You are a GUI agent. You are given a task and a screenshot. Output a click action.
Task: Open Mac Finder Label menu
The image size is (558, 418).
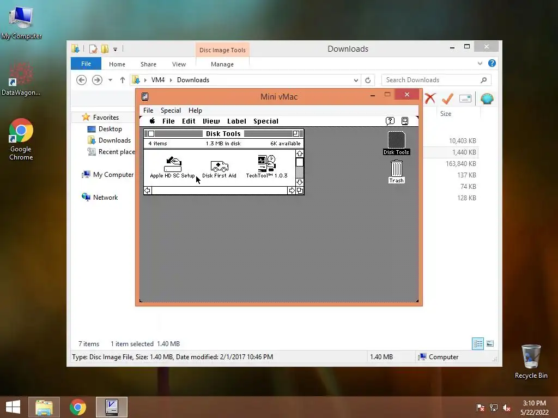pyautogui.click(x=236, y=121)
